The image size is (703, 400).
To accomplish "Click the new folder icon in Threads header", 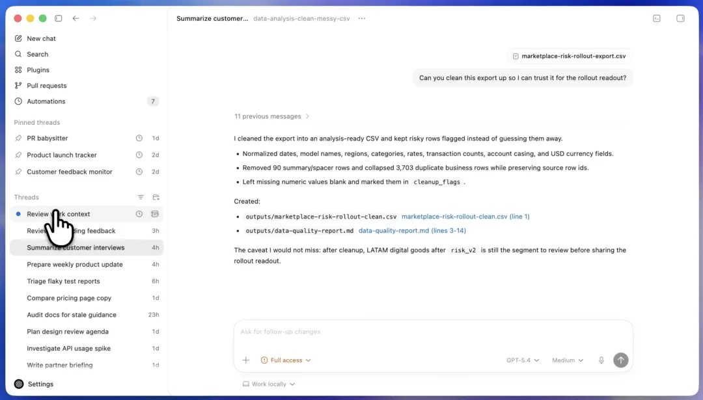I will [156, 197].
